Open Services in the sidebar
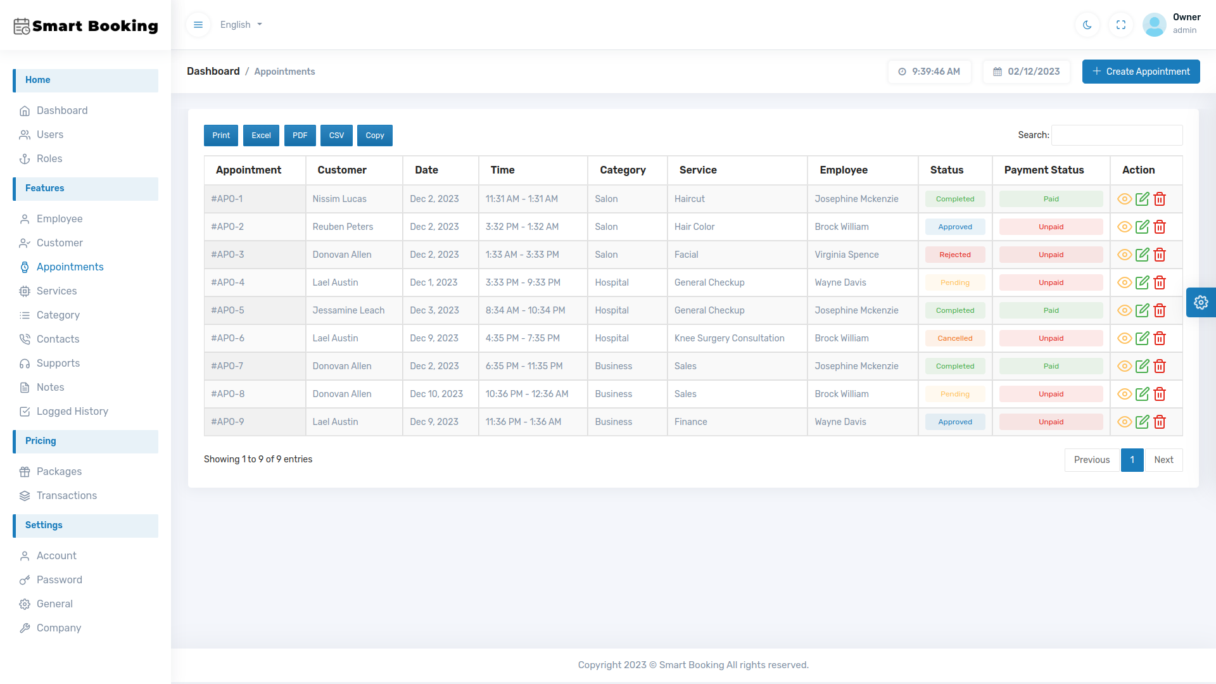This screenshot has width=1216, height=684. click(x=56, y=291)
